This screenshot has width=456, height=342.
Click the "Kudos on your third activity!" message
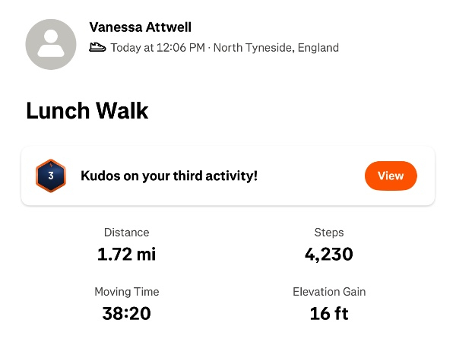pyautogui.click(x=169, y=176)
